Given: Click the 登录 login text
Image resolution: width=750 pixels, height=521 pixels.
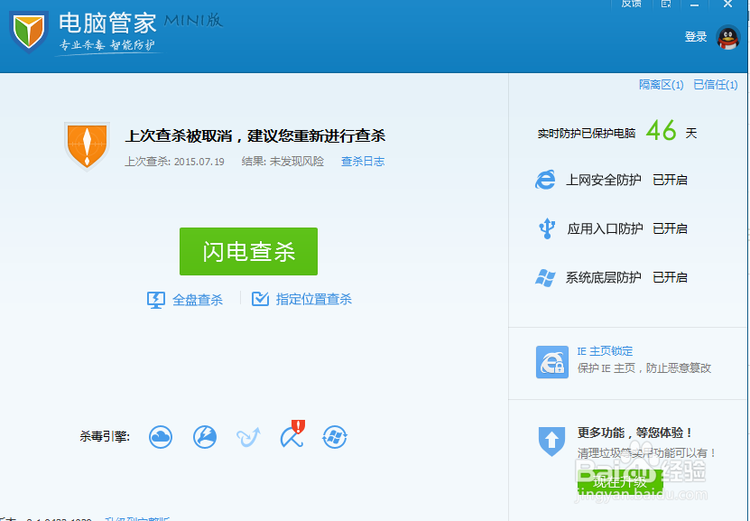Looking at the screenshot, I should tap(696, 37).
